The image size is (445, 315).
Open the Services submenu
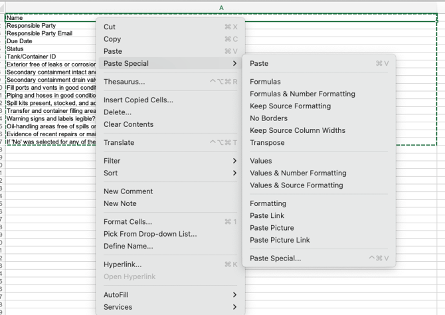tap(234, 307)
